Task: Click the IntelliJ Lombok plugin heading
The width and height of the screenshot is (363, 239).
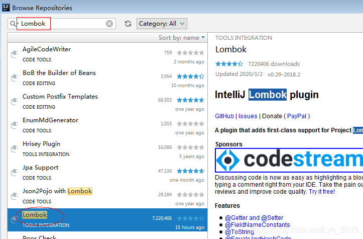Action: (267, 95)
